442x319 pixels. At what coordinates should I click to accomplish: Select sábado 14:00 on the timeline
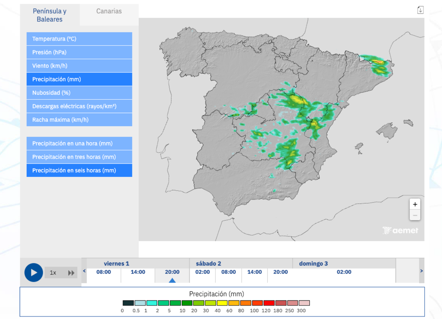[255, 272]
